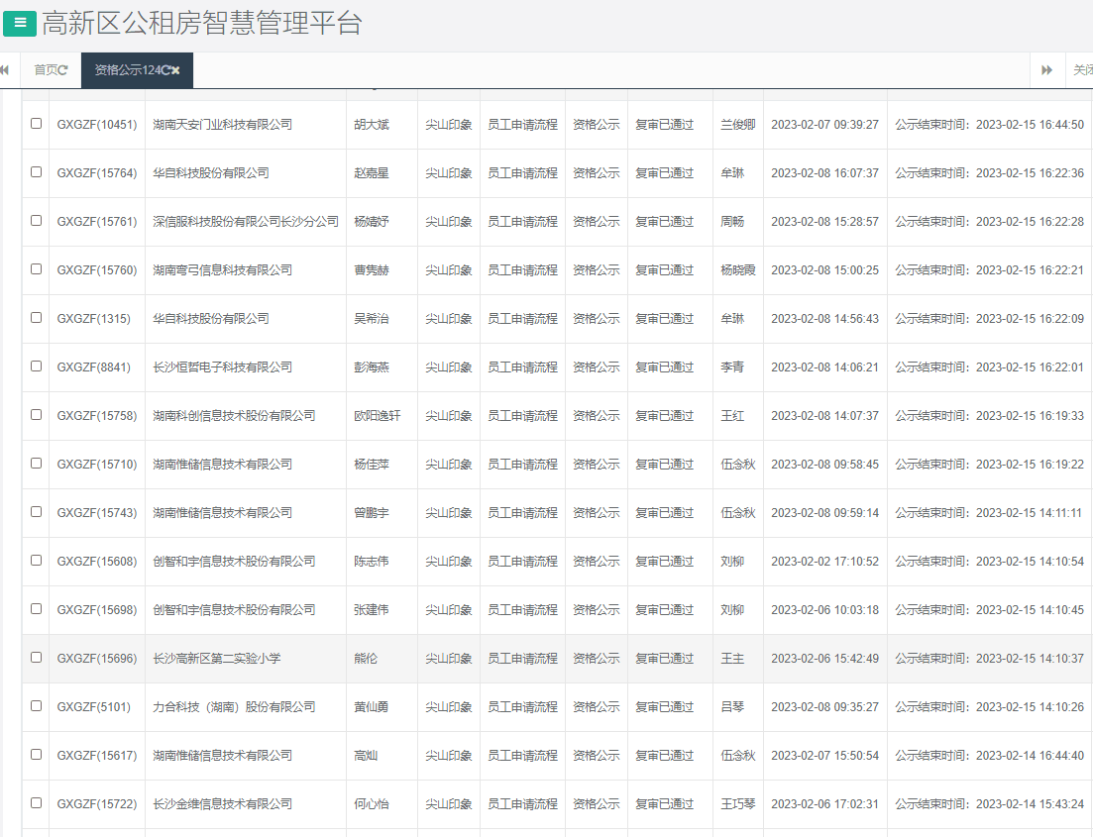
Task: Select the row checkbox for GXGZF(15696)
Action: (37, 658)
